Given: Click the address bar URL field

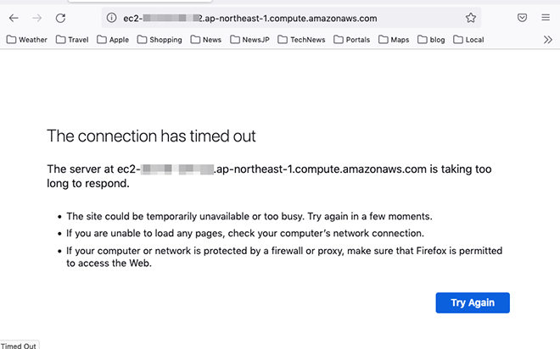Looking at the screenshot, I should (291, 18).
